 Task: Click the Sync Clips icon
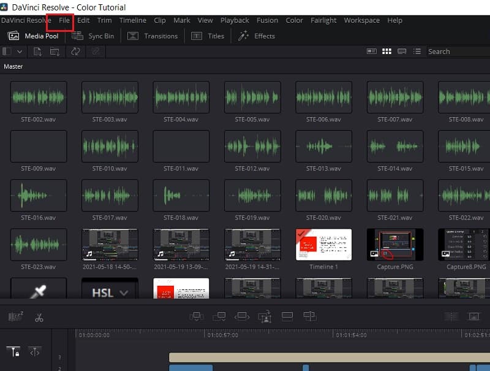pos(75,52)
